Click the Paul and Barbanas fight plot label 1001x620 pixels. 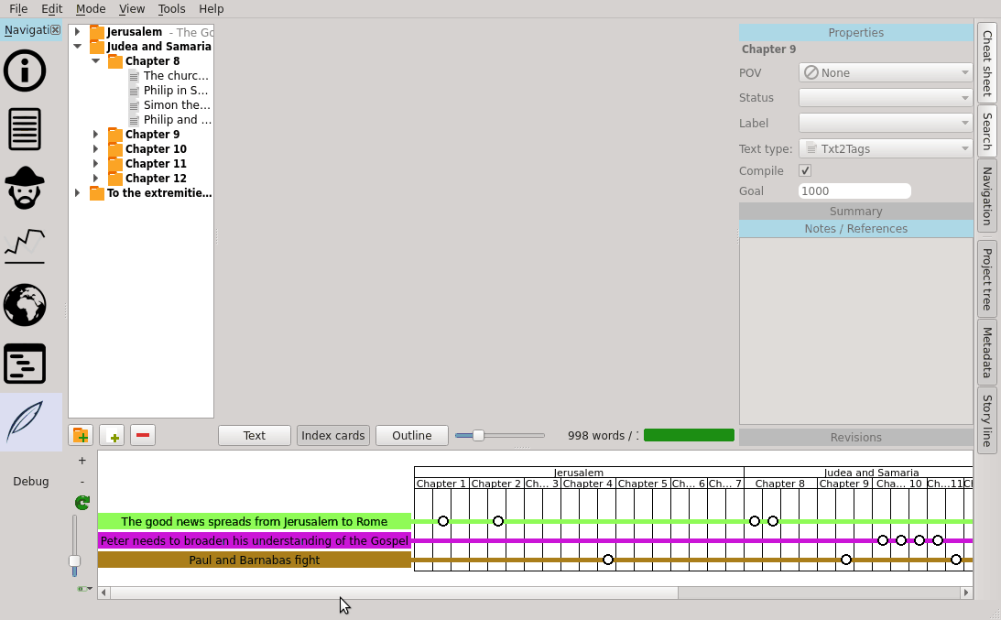tap(254, 560)
